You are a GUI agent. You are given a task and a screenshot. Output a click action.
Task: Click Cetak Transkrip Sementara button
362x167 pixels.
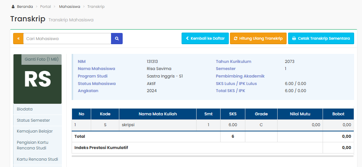tap(321, 38)
